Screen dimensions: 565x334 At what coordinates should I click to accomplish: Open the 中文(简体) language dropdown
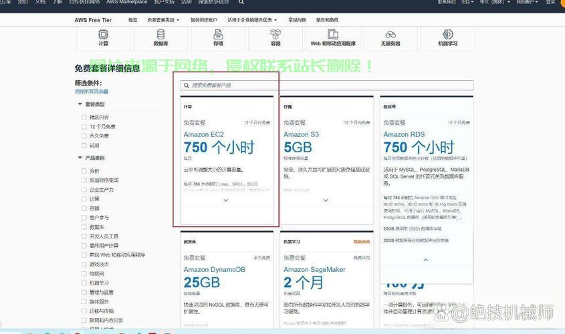(495, 2)
